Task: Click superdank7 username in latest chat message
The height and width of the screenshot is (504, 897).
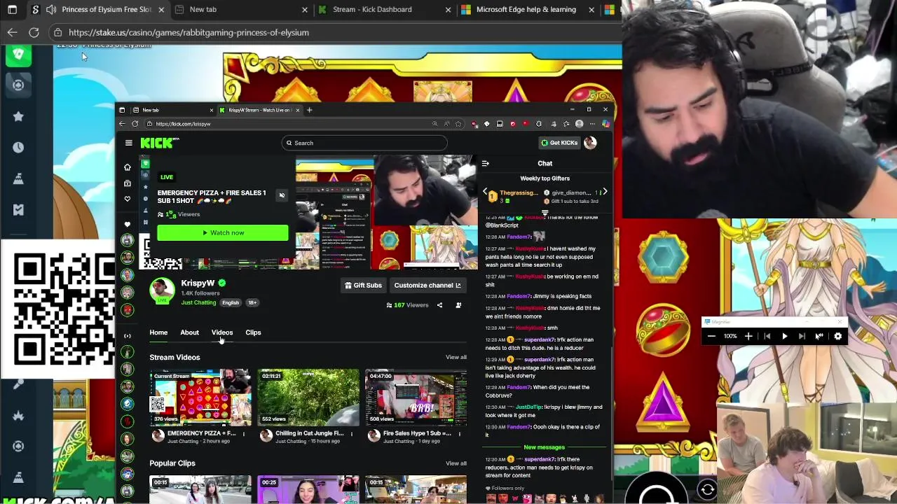Action: coord(540,459)
